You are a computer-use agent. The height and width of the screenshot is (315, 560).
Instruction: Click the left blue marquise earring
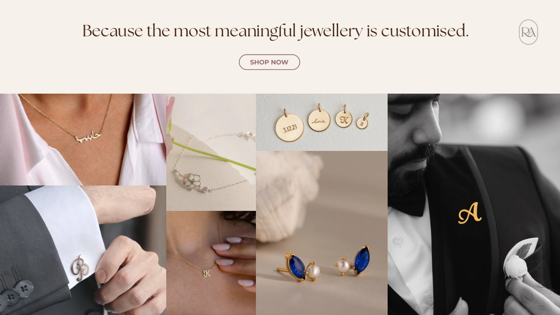point(297,267)
